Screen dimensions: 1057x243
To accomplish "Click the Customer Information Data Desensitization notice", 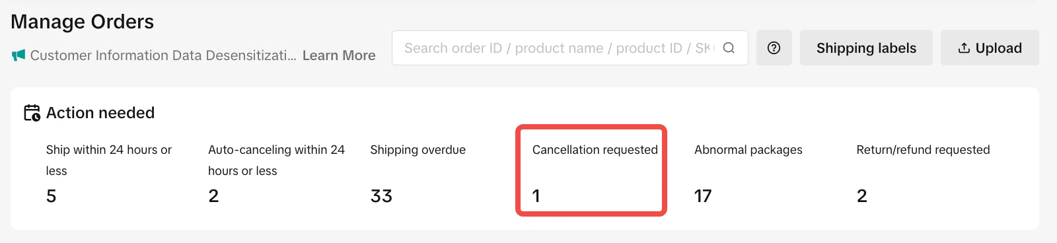I will coord(163,55).
